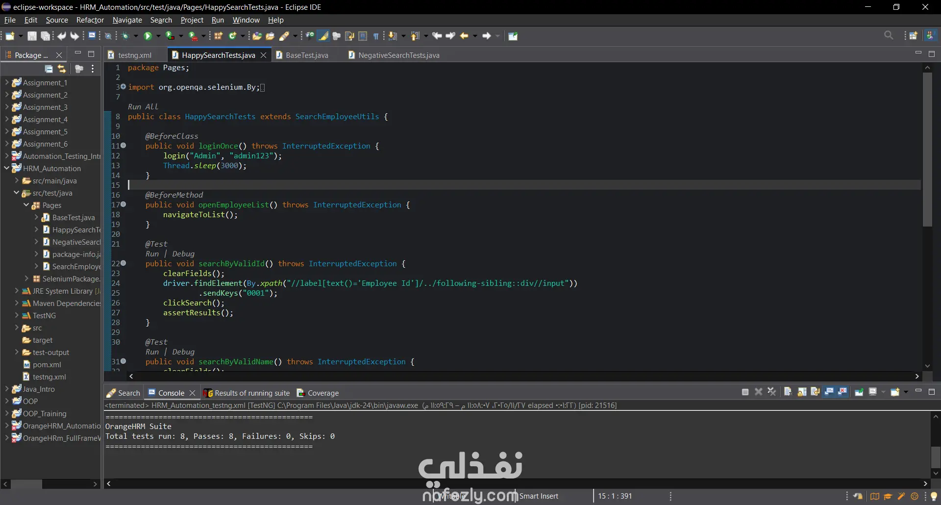Click Debug above the searchByValidName test
Screen dimensions: 941x505
(x=183, y=352)
